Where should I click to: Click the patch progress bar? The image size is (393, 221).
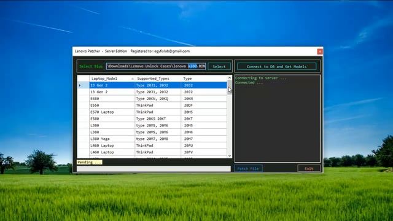pyautogui.click(x=154, y=169)
